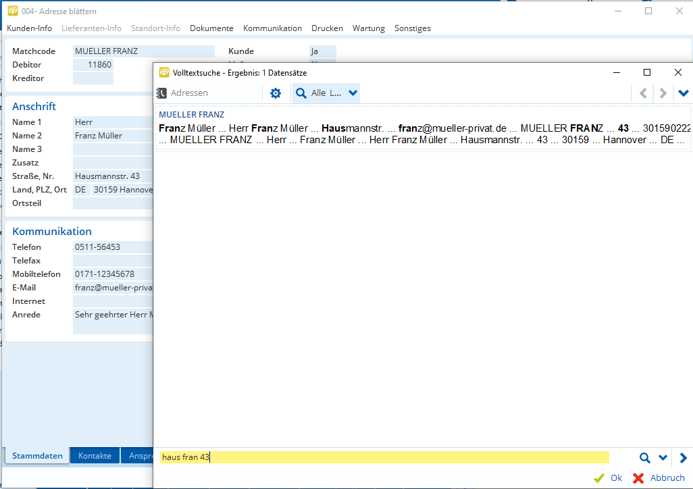693x489 pixels.
Task: Expand the chevron at toolbar far right
Action: coord(684,93)
